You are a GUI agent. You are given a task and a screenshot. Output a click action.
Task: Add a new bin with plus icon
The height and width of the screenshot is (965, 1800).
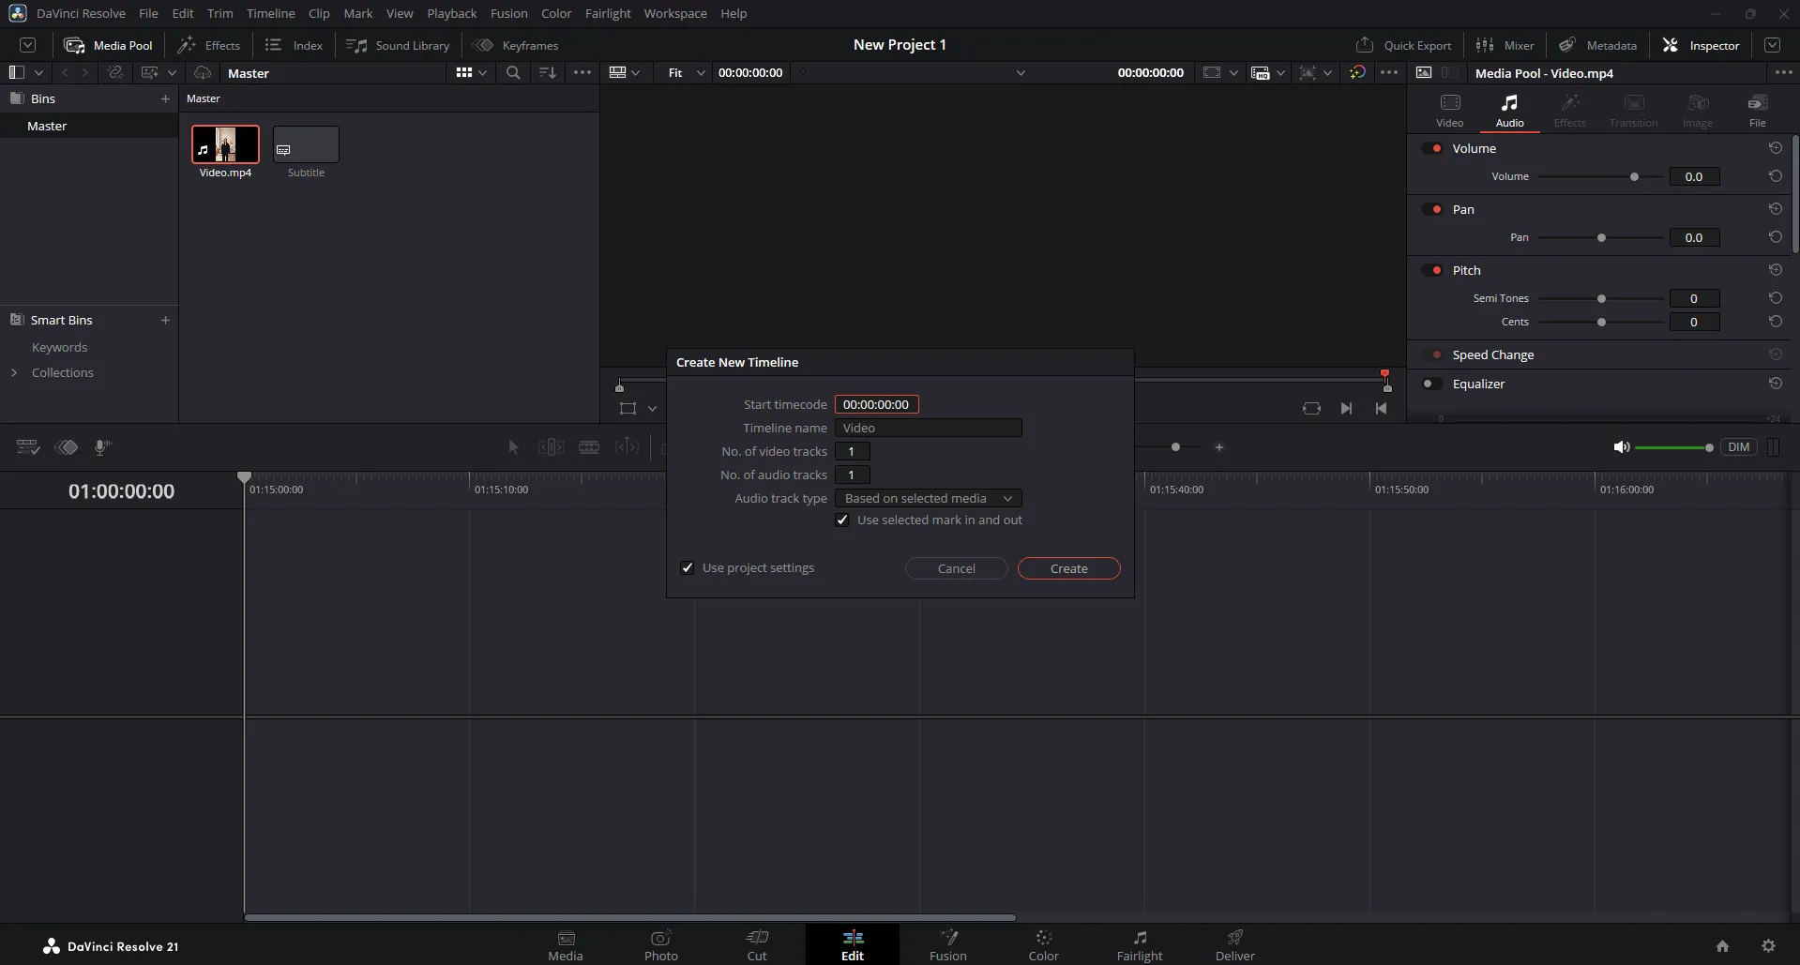pos(165,98)
